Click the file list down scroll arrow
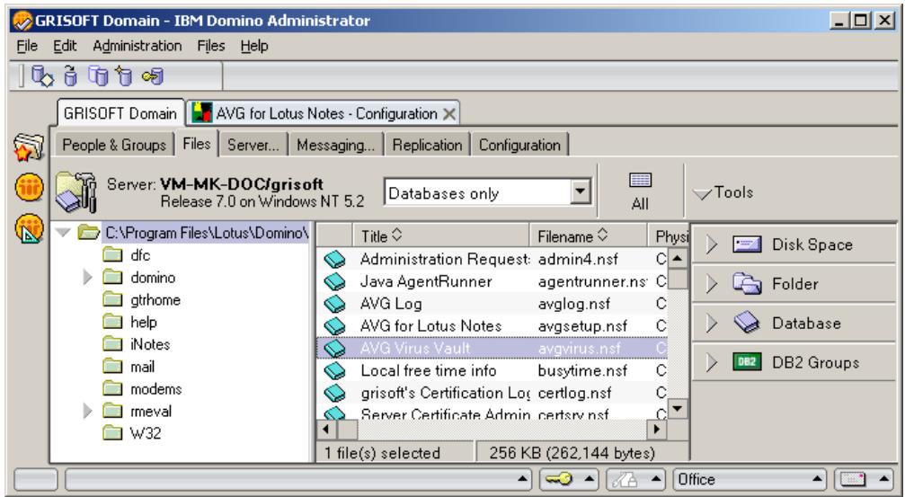This screenshot has width=905, height=497. click(678, 408)
